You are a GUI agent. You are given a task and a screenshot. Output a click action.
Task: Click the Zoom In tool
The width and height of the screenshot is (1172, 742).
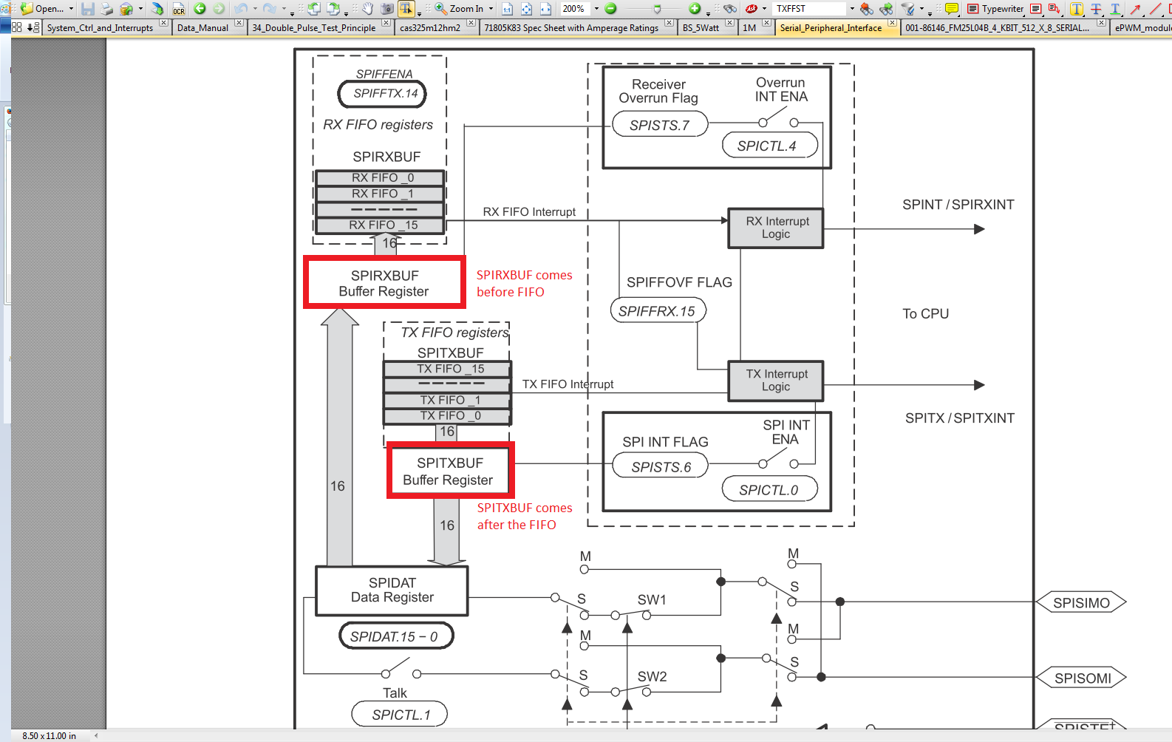[x=459, y=9]
